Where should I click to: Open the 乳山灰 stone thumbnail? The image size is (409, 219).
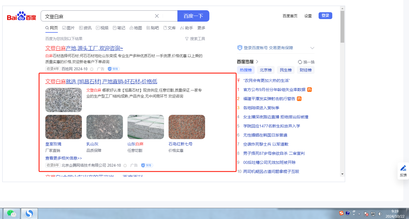pos(105,127)
